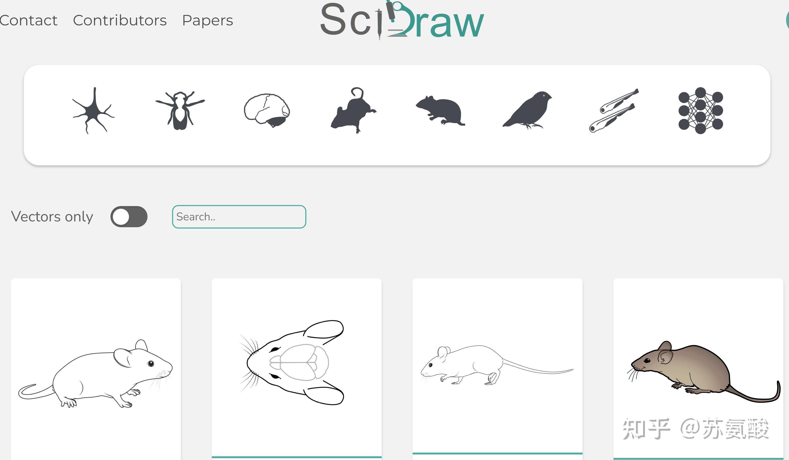Screen dimensions: 789x460
Task: Click the Vectors only label
Action: coord(52,217)
